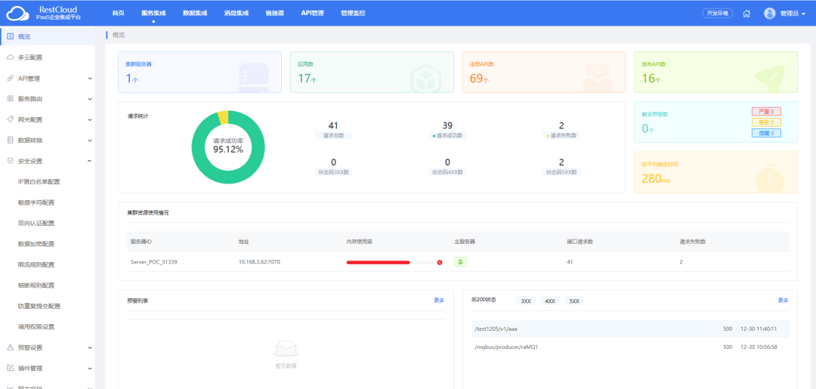Select the 3XX status filter
Image resolution: width=816 pixels, height=389 pixels.
526,301
